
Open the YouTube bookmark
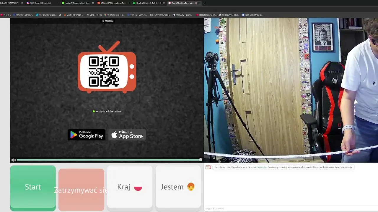[x=6, y=15]
